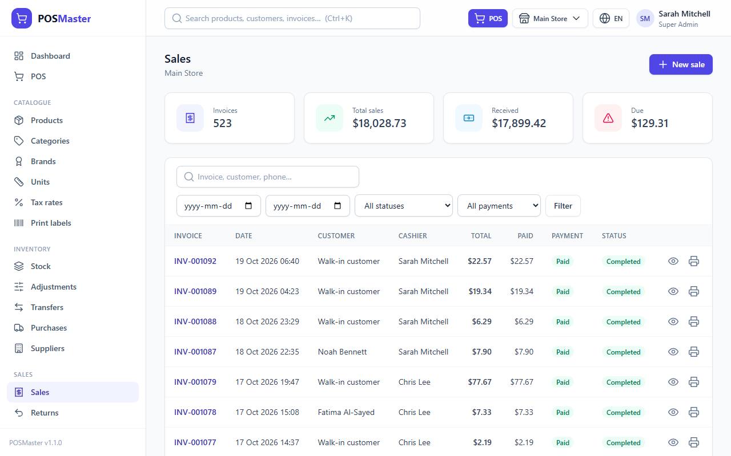Click the SM user avatar
This screenshot has height=456, width=731.
click(x=645, y=18)
